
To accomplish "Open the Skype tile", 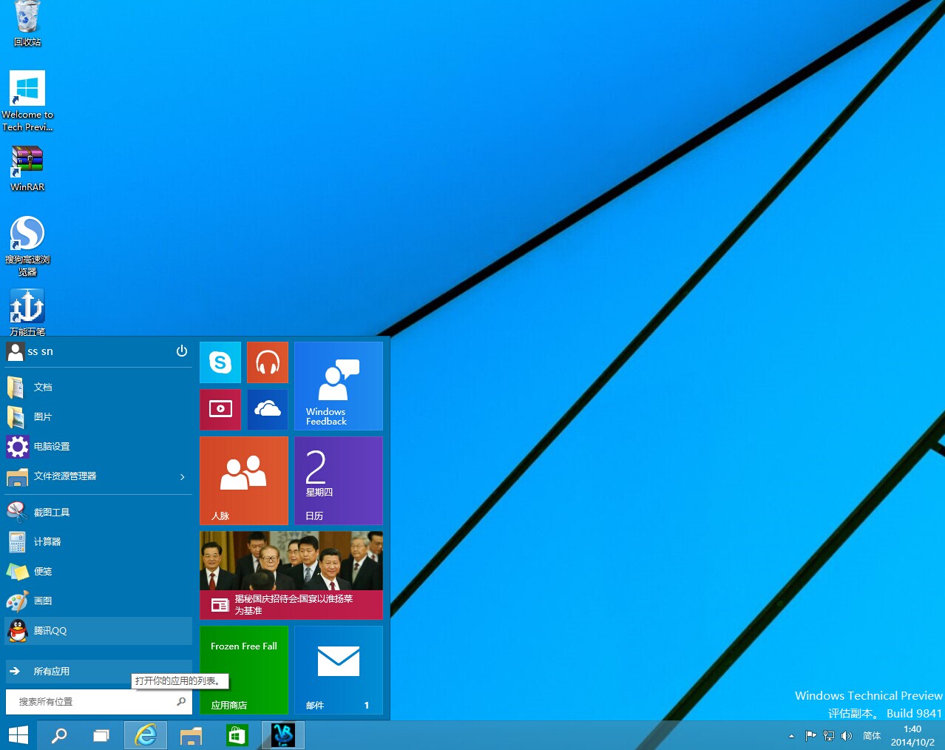I will tap(220, 362).
